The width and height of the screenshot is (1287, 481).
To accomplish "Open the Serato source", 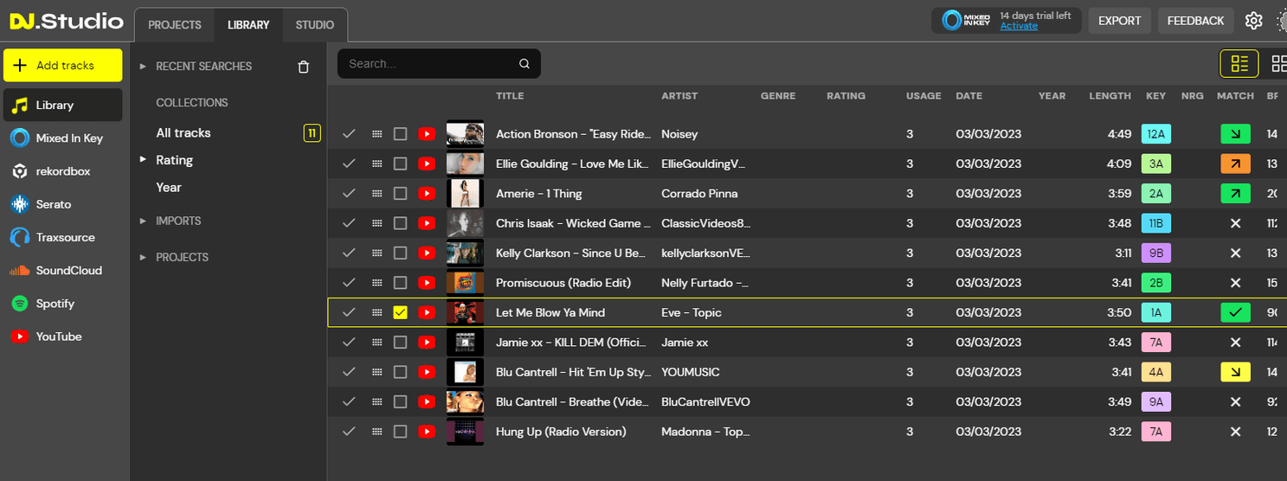I will pyautogui.click(x=62, y=204).
